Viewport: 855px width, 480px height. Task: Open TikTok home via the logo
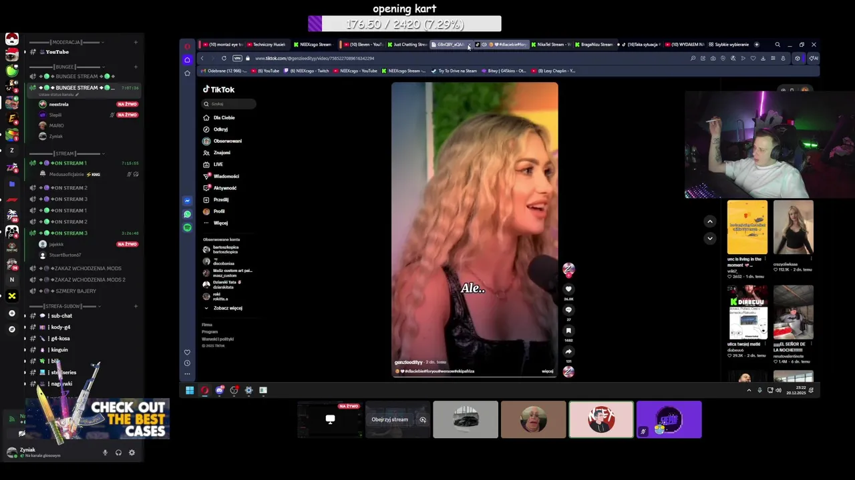coord(219,89)
